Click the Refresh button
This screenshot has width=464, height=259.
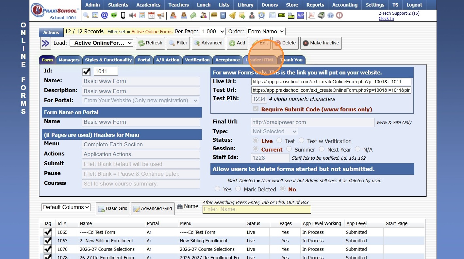coord(150,43)
